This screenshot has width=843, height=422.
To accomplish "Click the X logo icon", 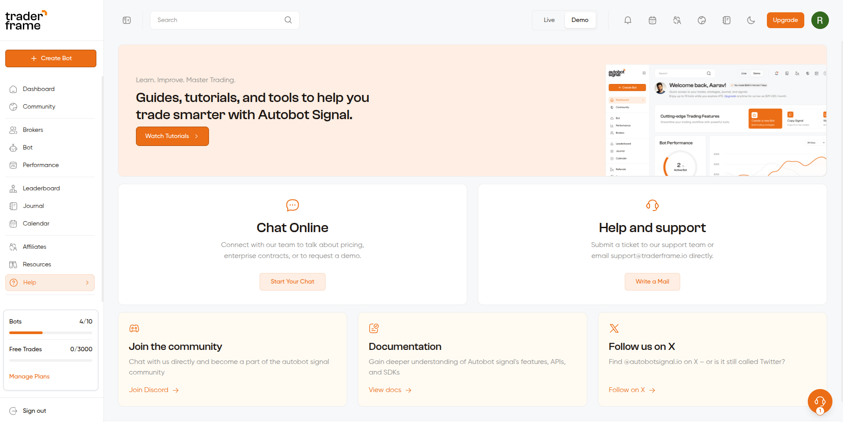I will click(x=614, y=328).
